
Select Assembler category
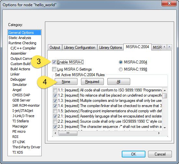click(x=24, y=53)
